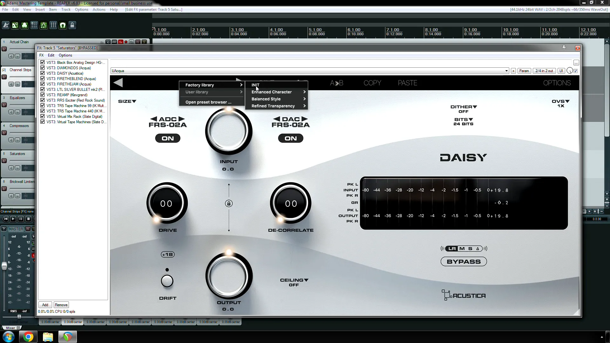The image size is (610, 343).
Task: Click the wet/dry mix knob in FX header
Action: tap(570, 71)
